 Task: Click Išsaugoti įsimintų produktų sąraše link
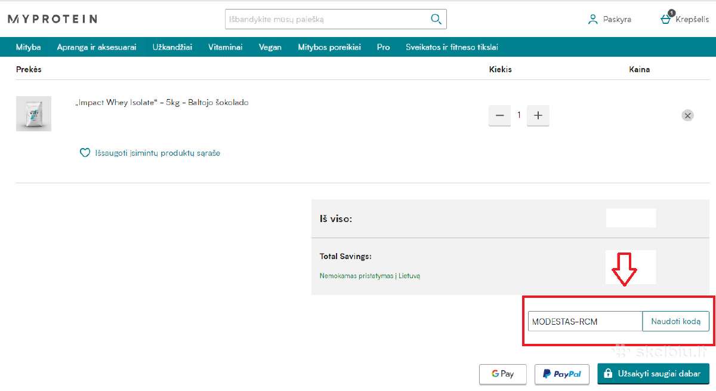pos(158,153)
